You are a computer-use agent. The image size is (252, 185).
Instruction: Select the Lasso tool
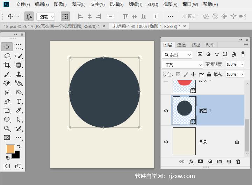point(7,56)
